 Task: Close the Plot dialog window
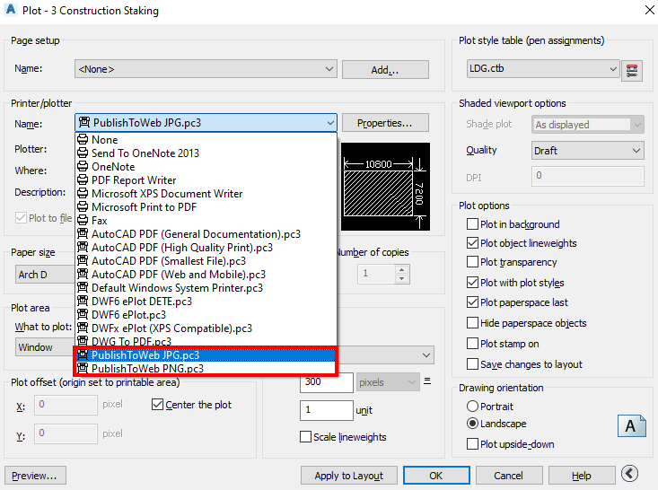pyautogui.click(x=649, y=10)
